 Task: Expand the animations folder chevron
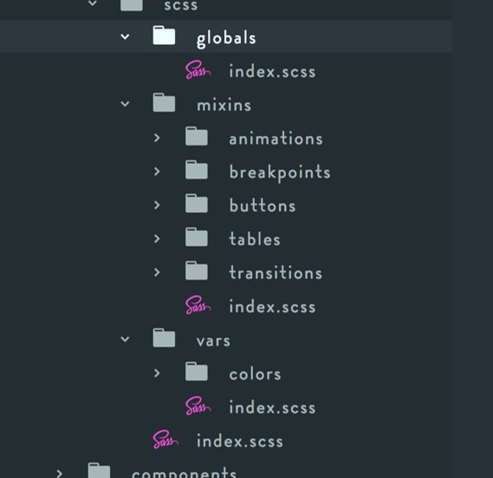tap(157, 138)
